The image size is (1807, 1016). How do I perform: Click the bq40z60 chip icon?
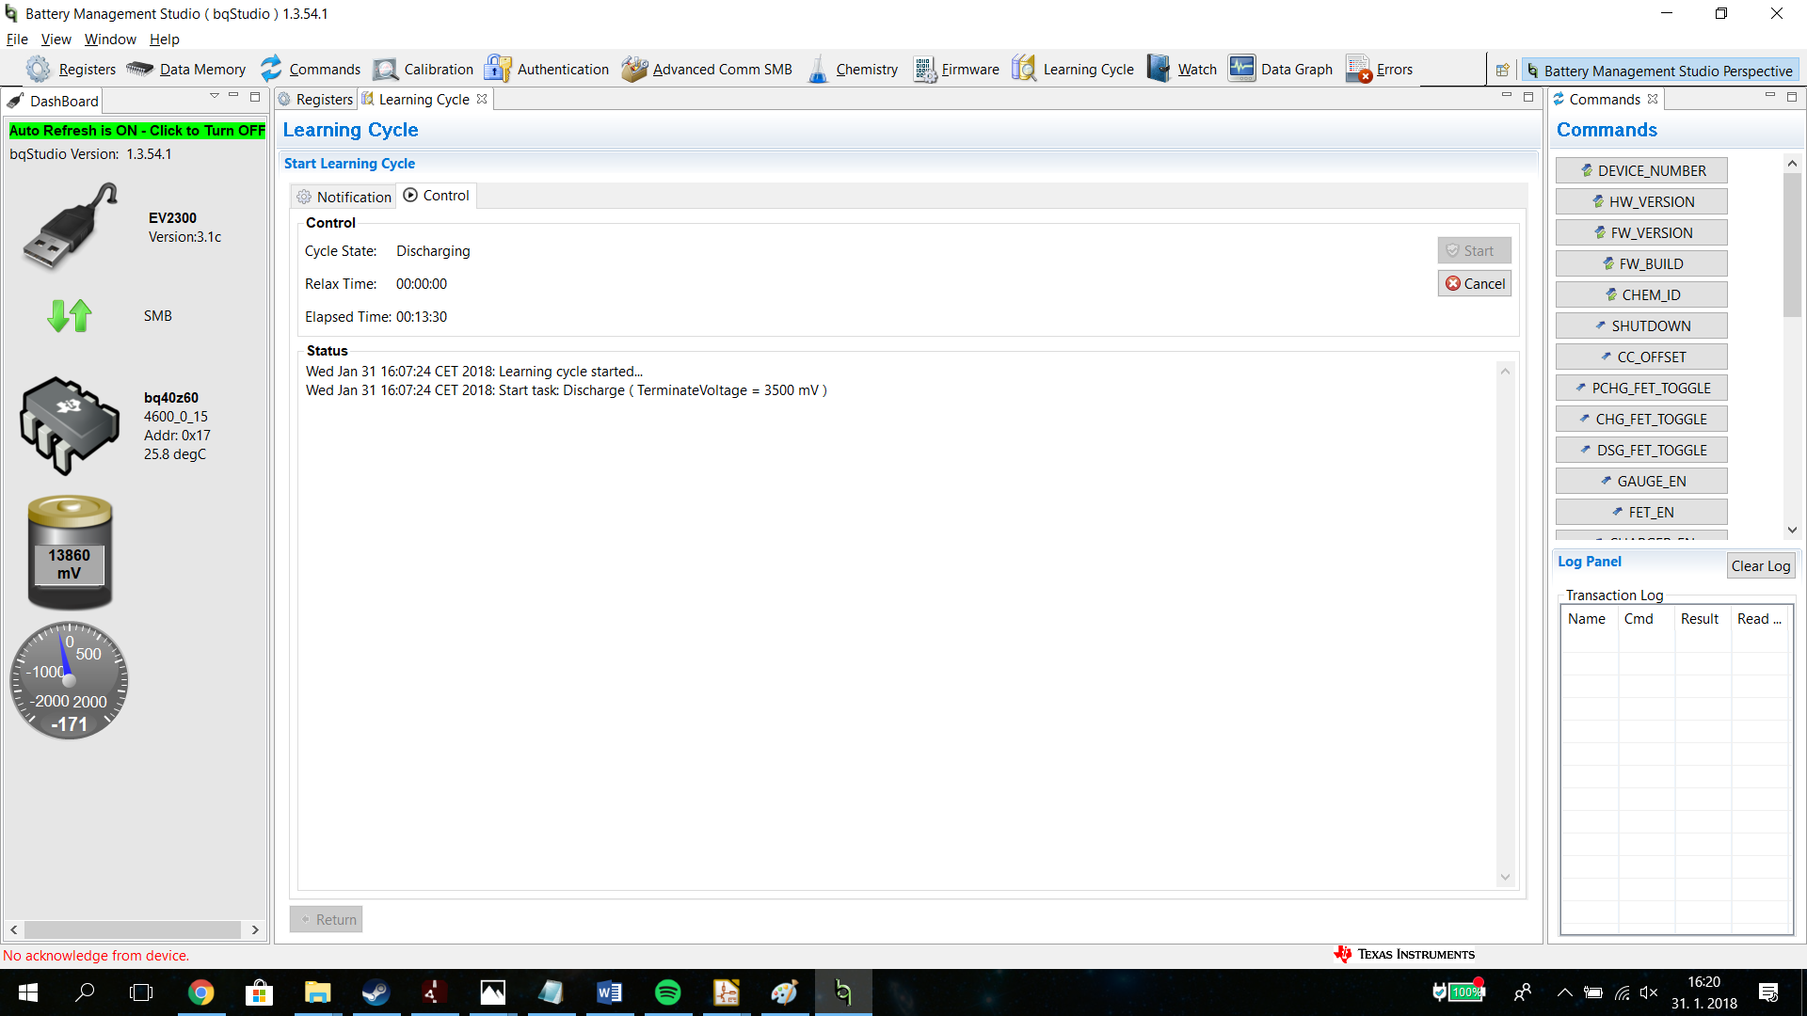[x=70, y=425]
